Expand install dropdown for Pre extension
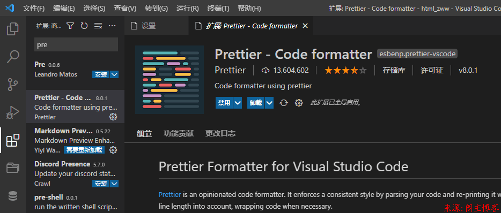 114,74
